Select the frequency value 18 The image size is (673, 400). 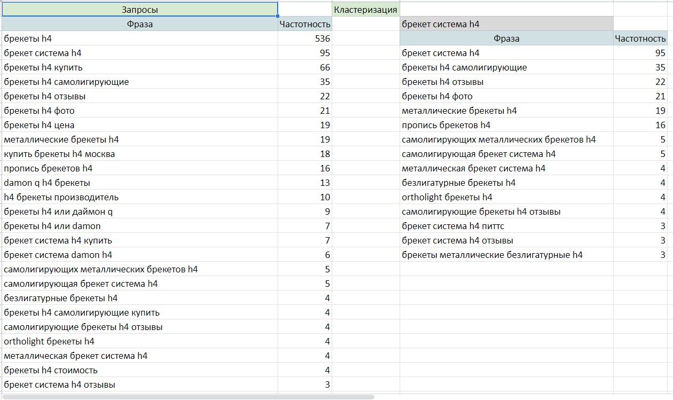coord(305,154)
